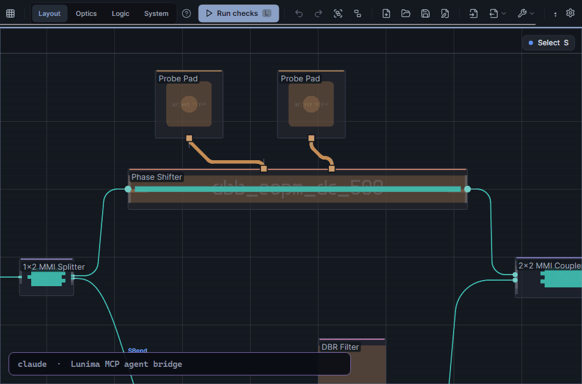582x384 pixels.
Task: Select the 2×2 MMI Coupler component
Action: tap(548, 278)
